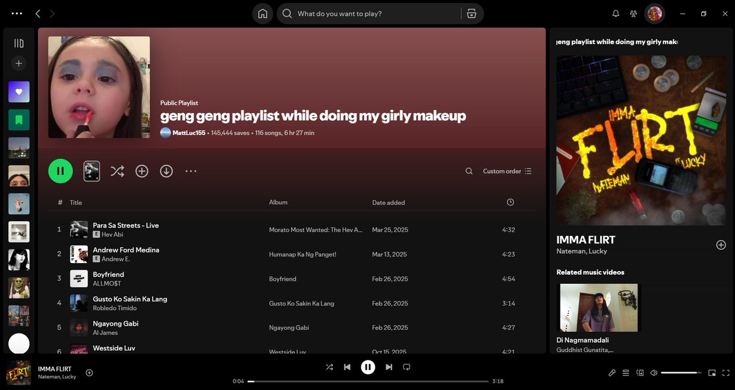Go back with the left arrow

[x=38, y=13]
